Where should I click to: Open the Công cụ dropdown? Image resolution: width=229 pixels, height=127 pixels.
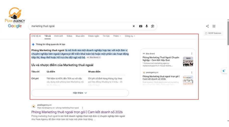click(130, 36)
